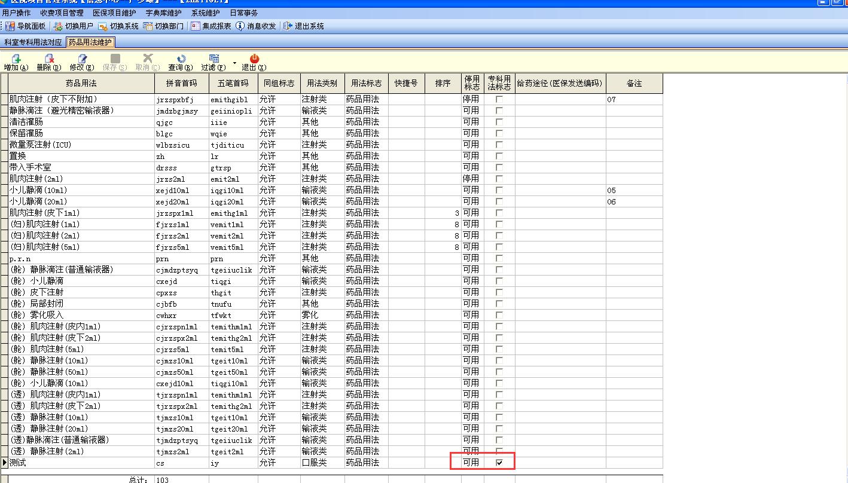Click the 同组标志 column header
Screen dimensions: 848x483
[x=279, y=84]
